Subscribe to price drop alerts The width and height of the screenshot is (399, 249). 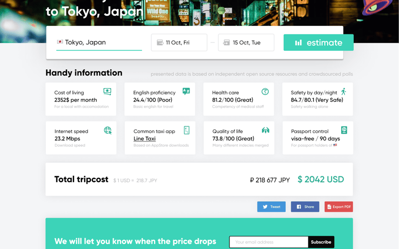click(321, 242)
